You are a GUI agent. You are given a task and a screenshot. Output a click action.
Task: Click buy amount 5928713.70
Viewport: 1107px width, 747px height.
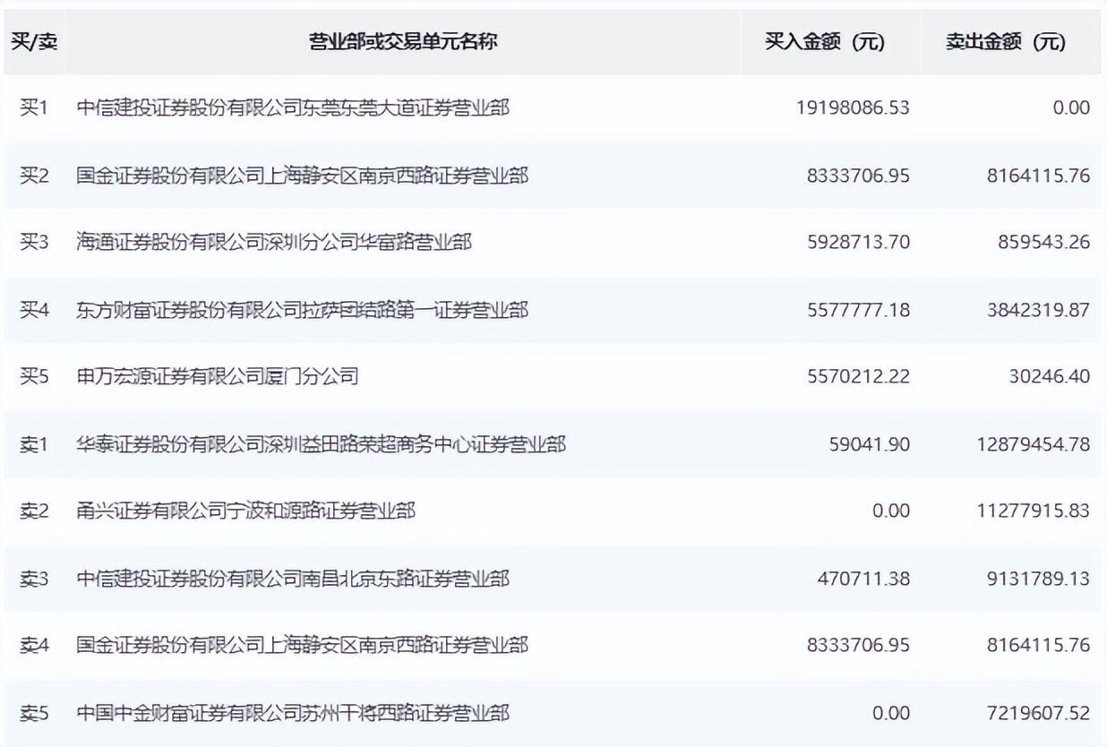pyautogui.click(x=858, y=242)
